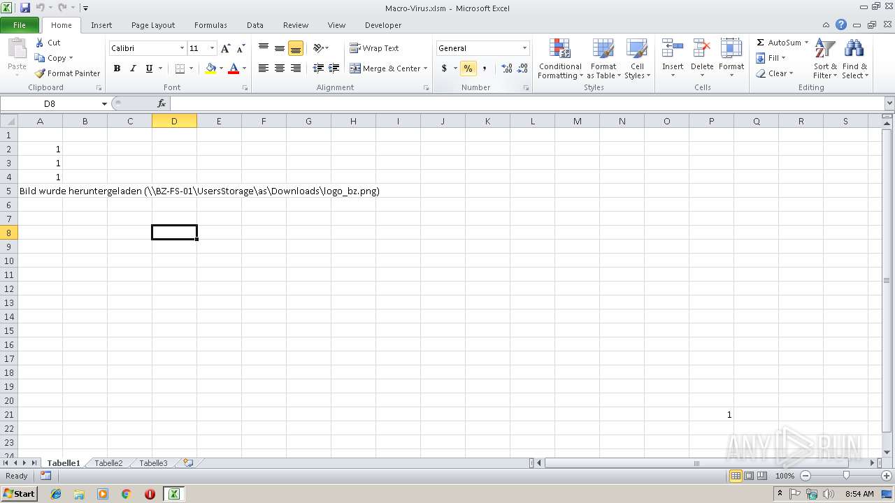The width and height of the screenshot is (895, 503).
Task: Toggle Bold formatting
Action: tap(117, 68)
